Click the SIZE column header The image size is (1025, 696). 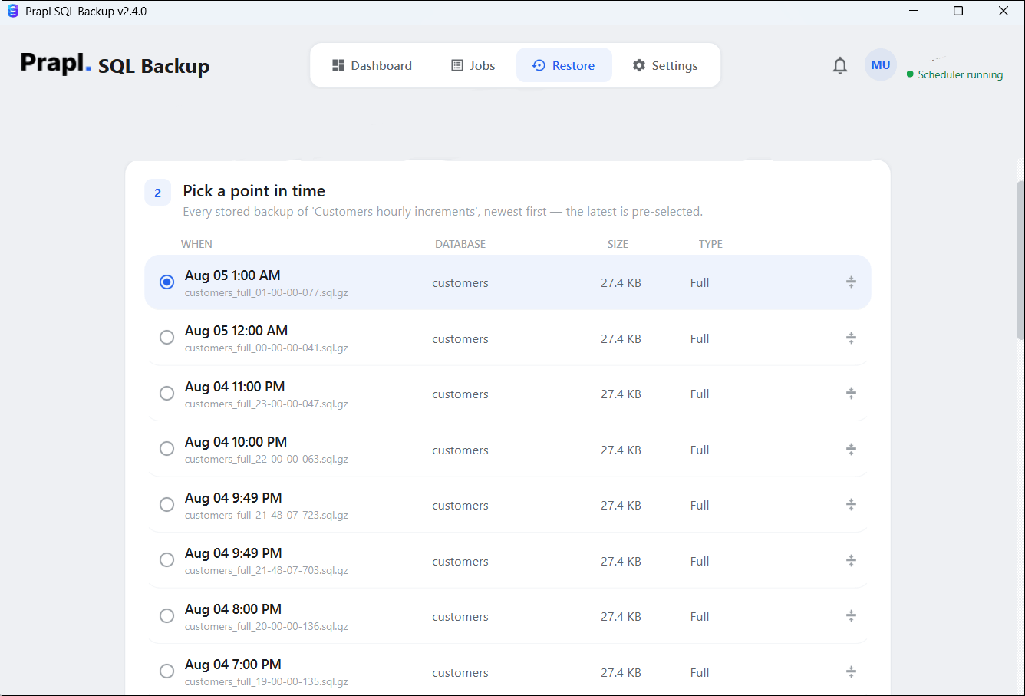click(618, 244)
